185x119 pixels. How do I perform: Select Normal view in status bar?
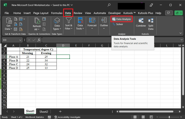pyautogui.click(x=135, y=117)
